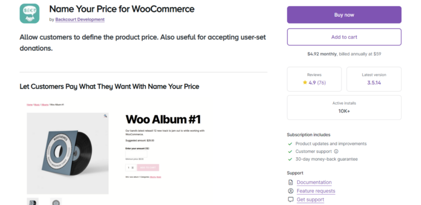Open the Documentation link
The height and width of the screenshot is (205, 421).
(314, 182)
